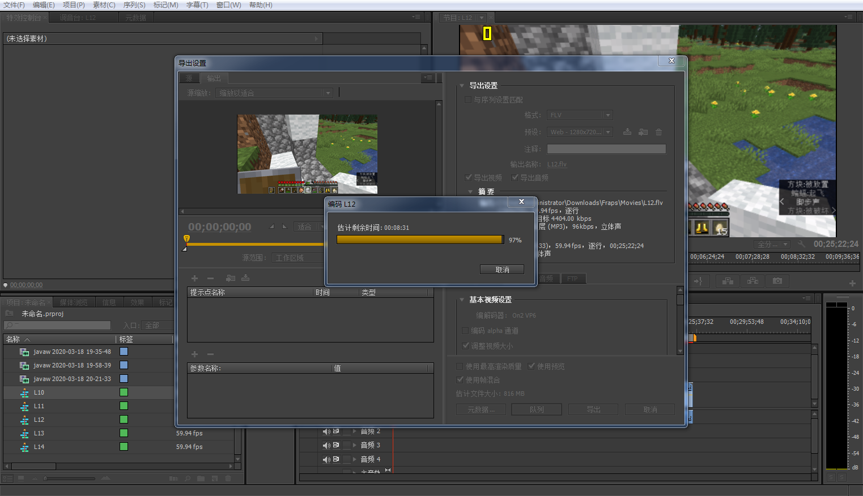863x496 pixels.
Task: Click the Export button in export dialog
Action: pos(593,409)
